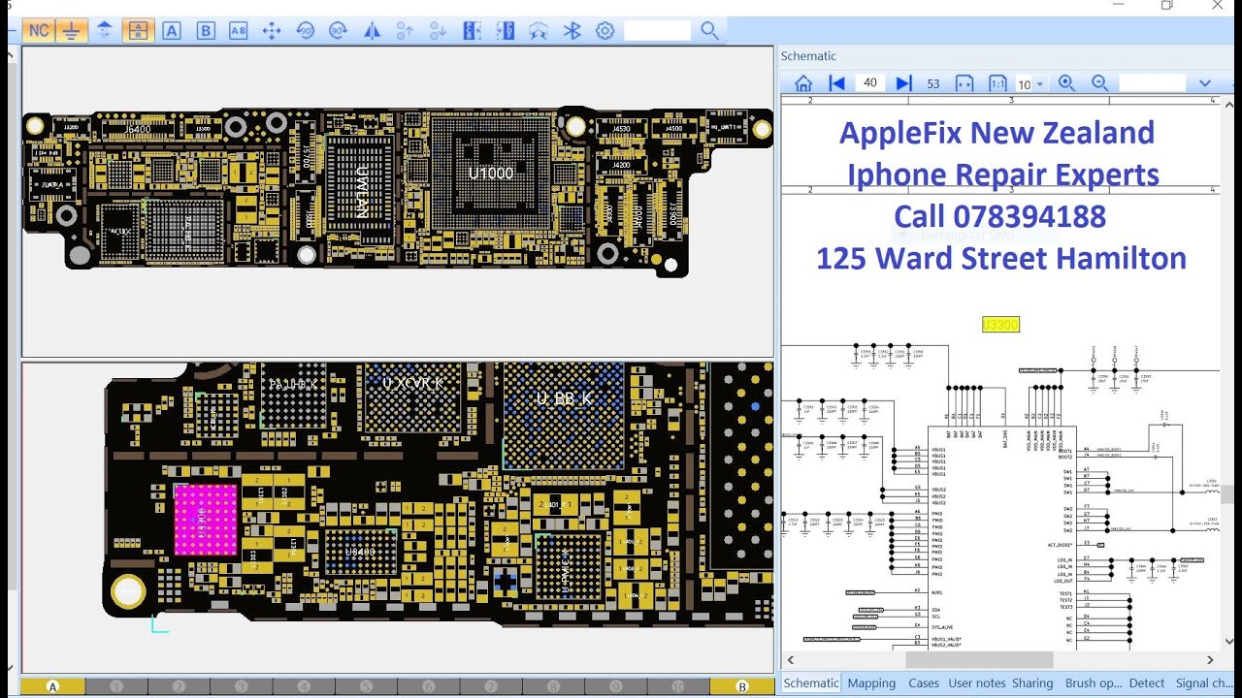Open the Sharing tab
Viewport: 1242px width, 698px height.
1032,682
